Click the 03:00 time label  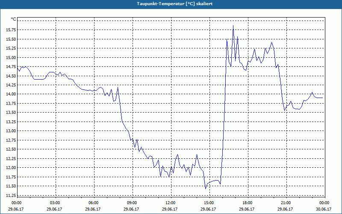coord(54,203)
